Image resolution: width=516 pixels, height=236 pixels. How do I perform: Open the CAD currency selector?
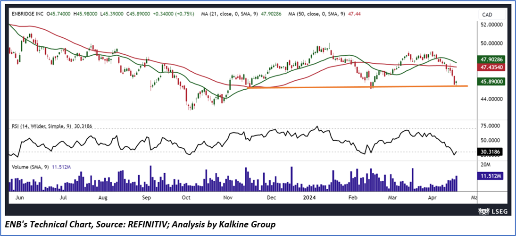(x=491, y=15)
